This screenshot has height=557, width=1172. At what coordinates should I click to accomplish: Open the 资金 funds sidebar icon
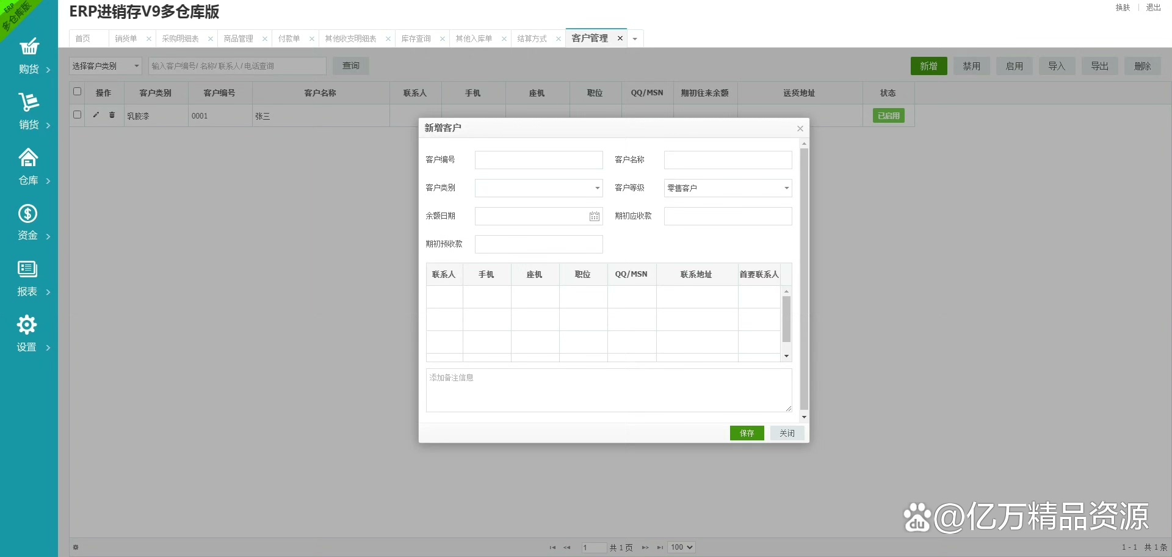point(28,213)
